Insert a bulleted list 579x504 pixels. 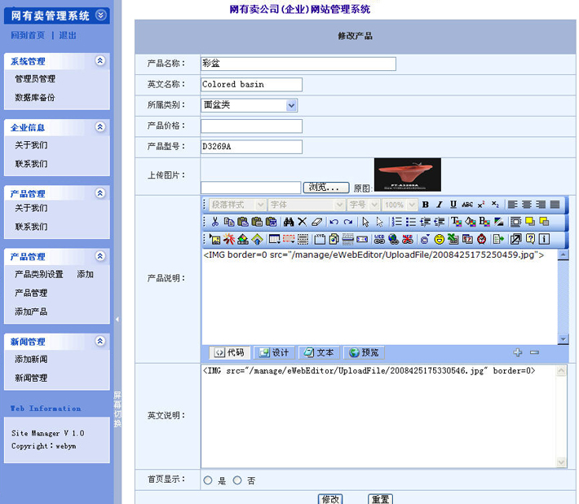coord(411,222)
